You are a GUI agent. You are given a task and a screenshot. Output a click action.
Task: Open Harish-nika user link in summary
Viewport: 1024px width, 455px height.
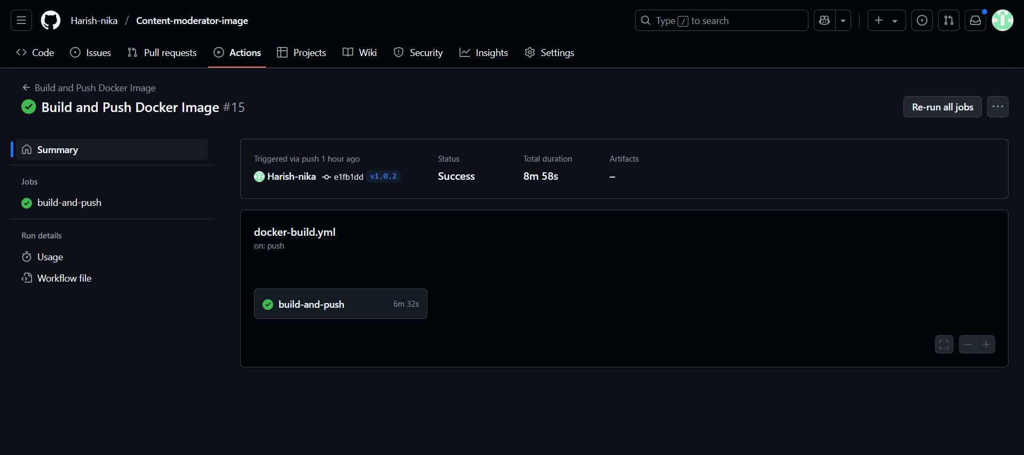click(291, 177)
